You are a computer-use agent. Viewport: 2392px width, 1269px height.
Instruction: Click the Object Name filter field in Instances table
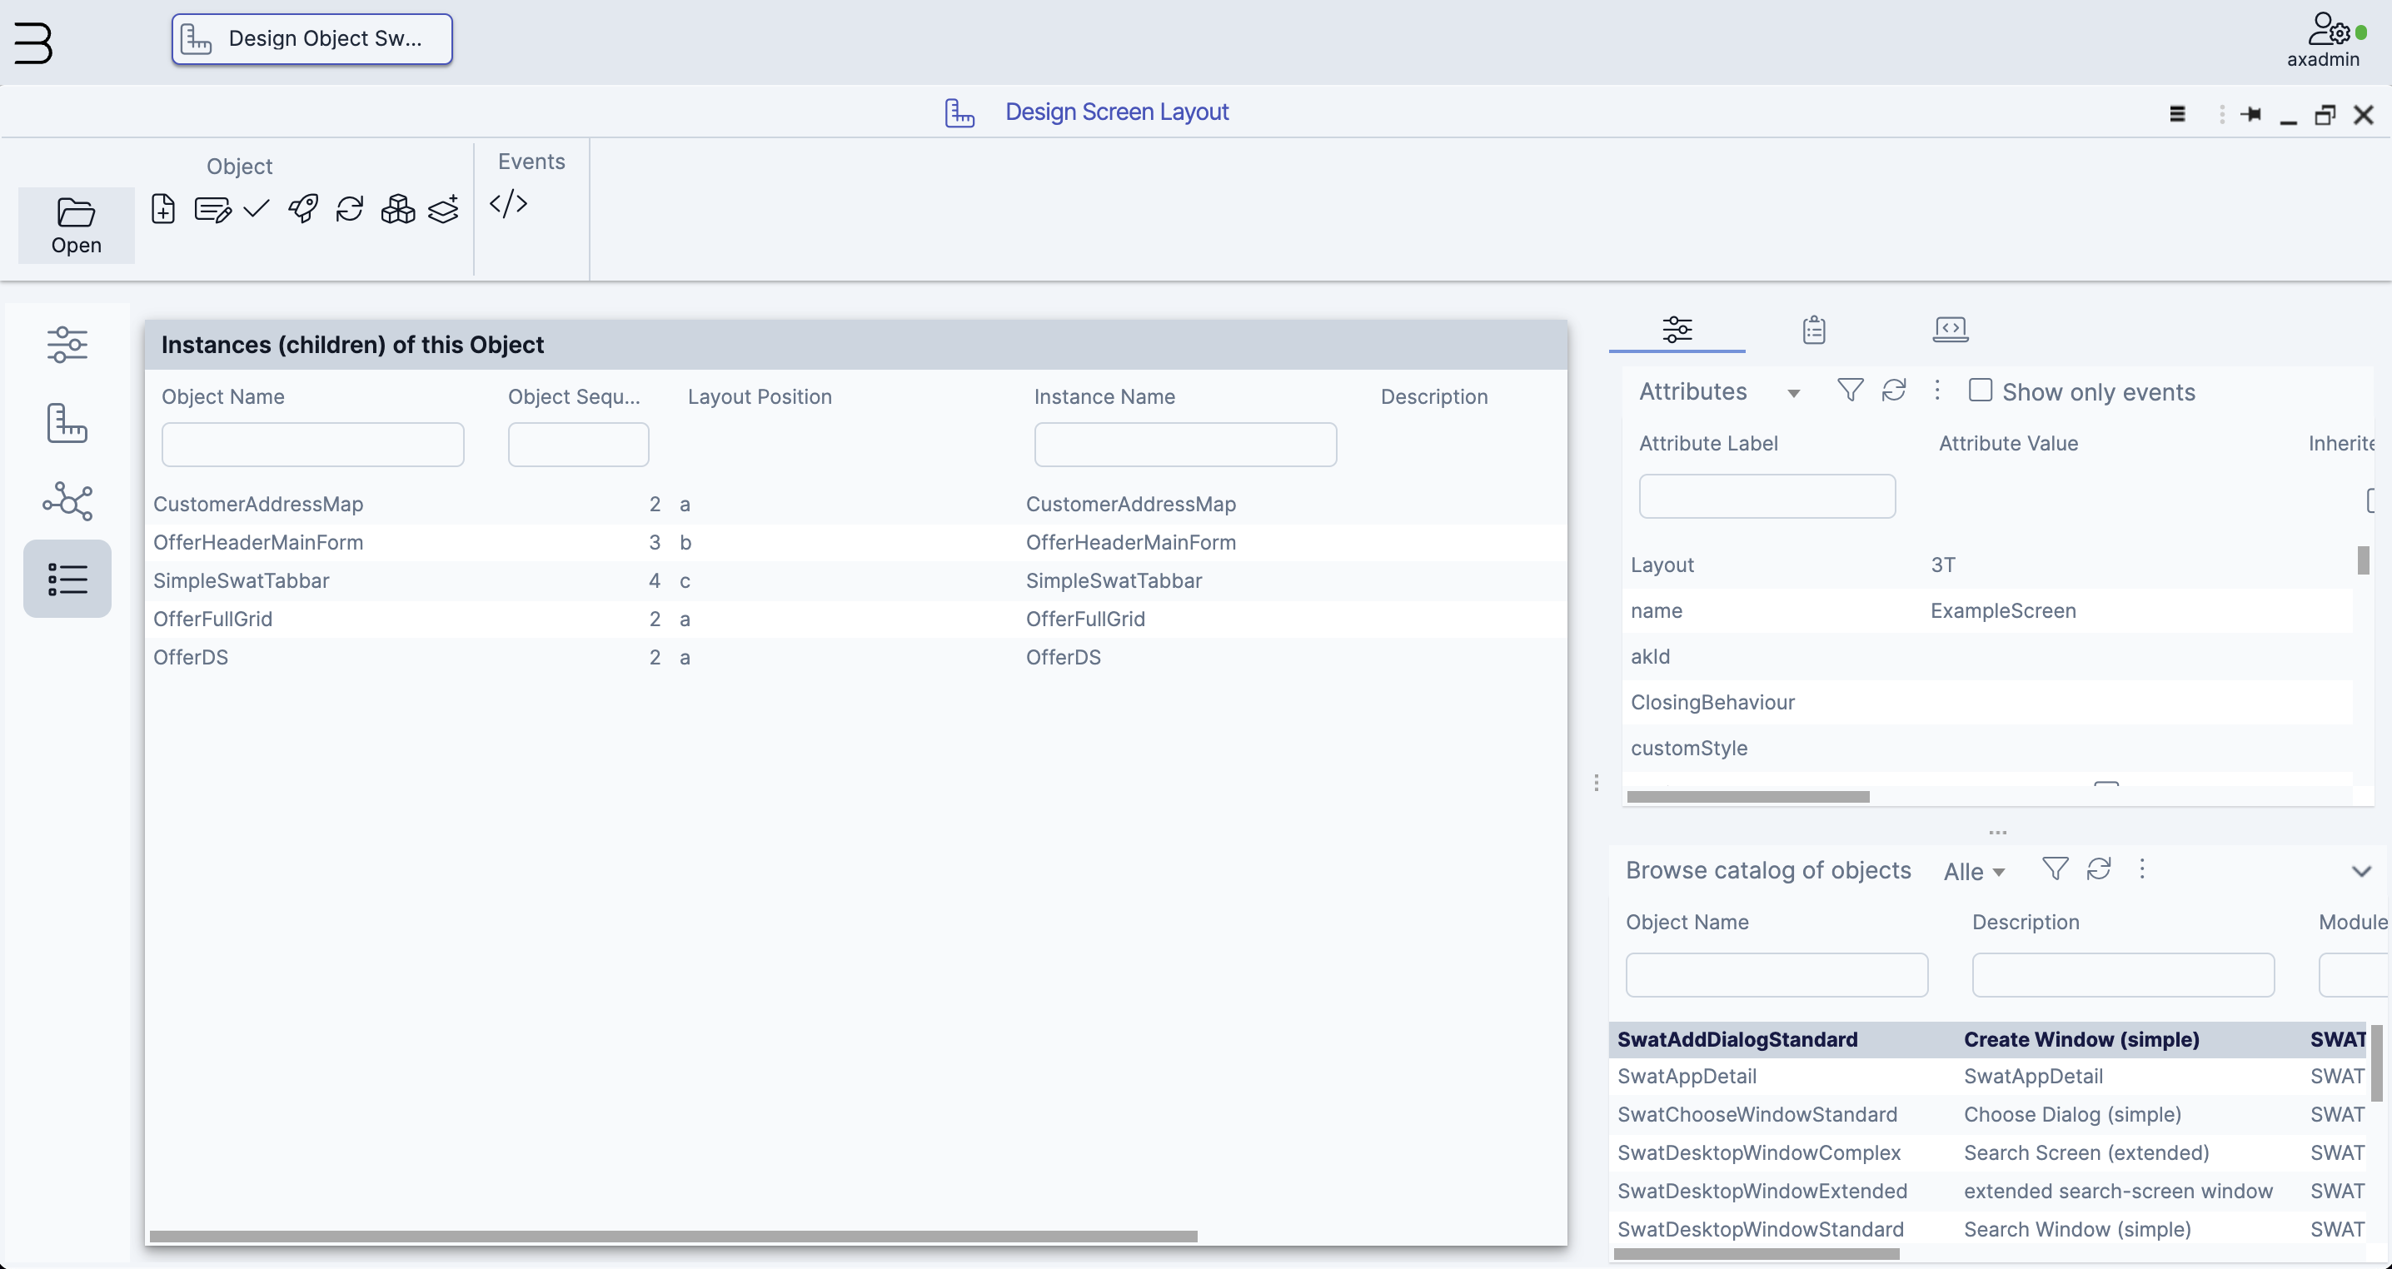313,445
